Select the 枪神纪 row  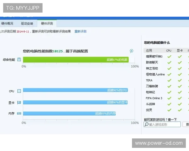pyautogui.click(x=166, y=92)
